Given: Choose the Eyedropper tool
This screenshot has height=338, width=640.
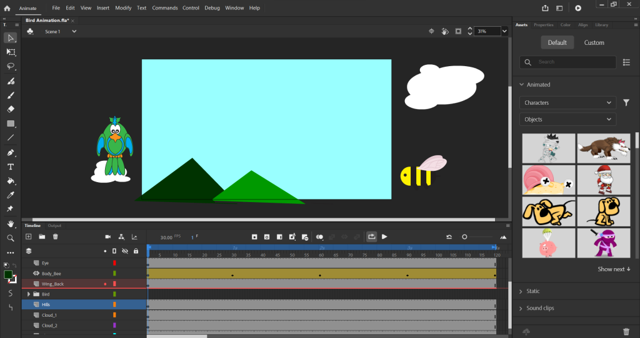Looking at the screenshot, I should pyautogui.click(x=11, y=195).
